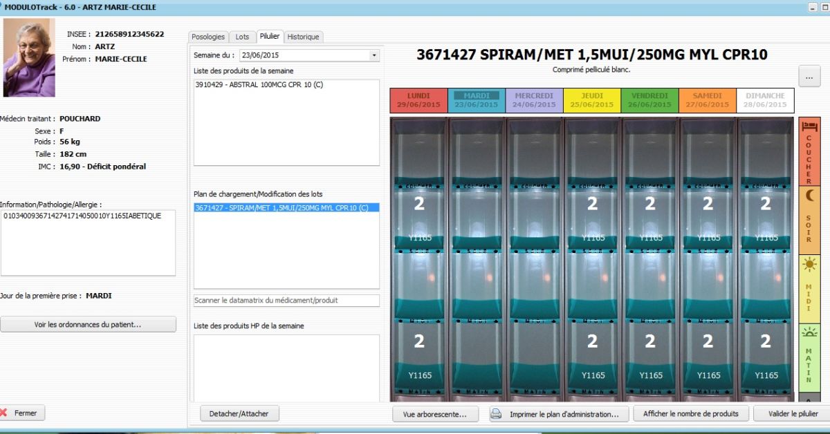This screenshot has height=434, width=830.
Task: Click the Soir moon icon
Action: pyautogui.click(x=809, y=196)
